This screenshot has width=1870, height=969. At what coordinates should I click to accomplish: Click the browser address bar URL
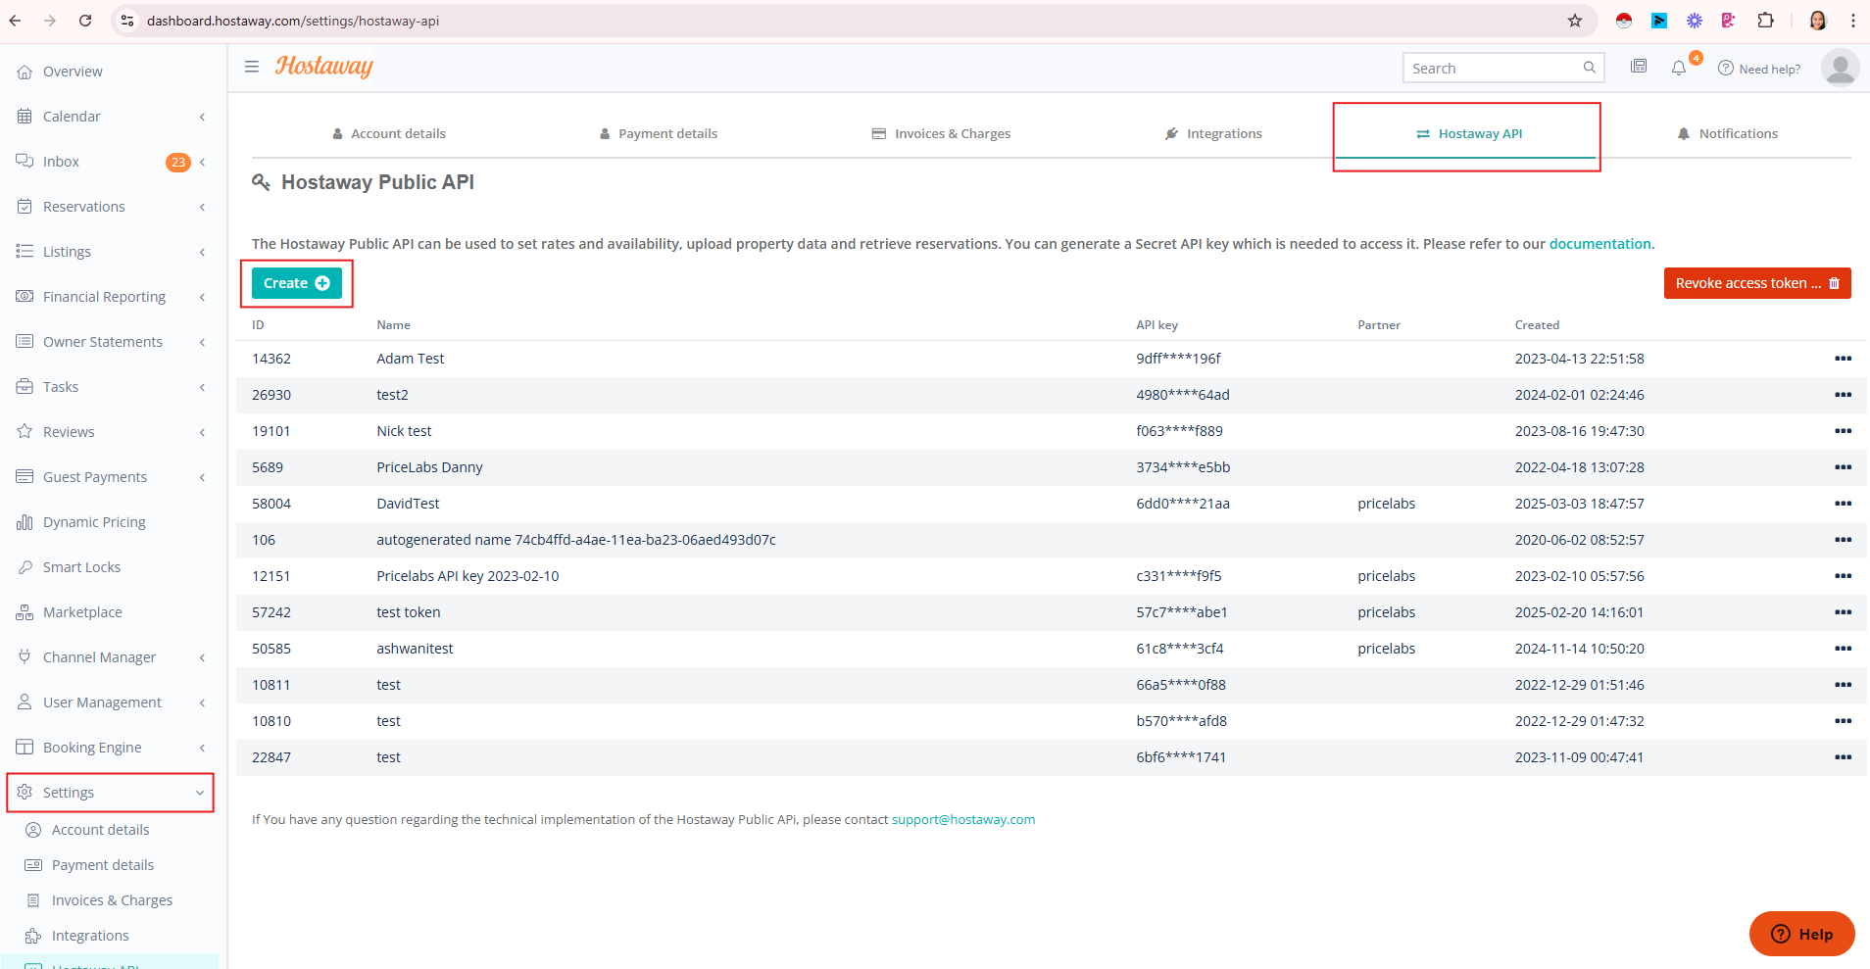coord(293,21)
